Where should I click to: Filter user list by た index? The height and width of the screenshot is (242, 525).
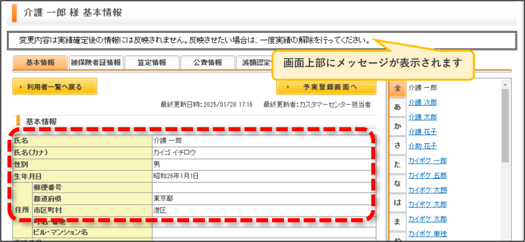(398, 164)
